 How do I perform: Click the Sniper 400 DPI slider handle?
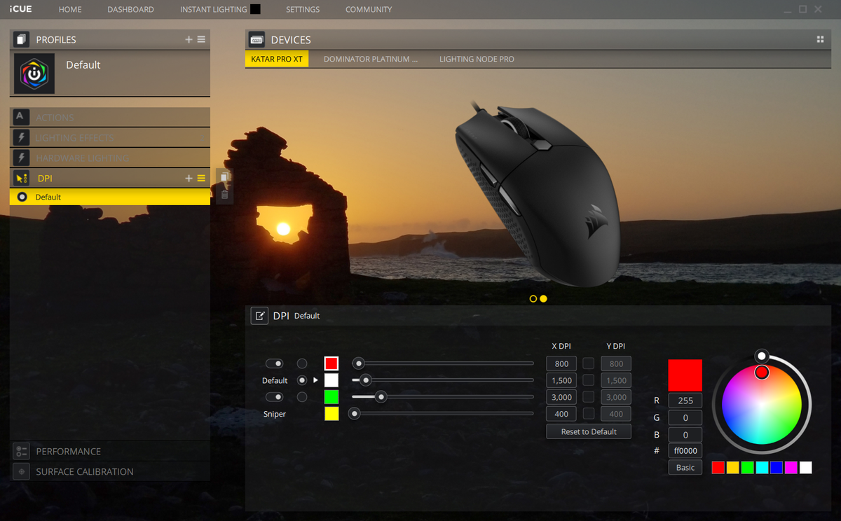point(355,414)
